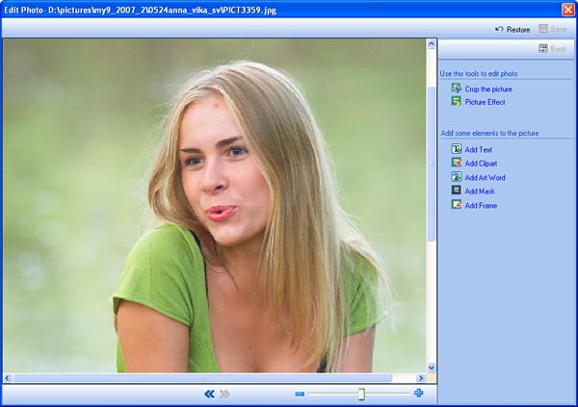
Task: Click the Add Text icon
Action: (x=457, y=149)
